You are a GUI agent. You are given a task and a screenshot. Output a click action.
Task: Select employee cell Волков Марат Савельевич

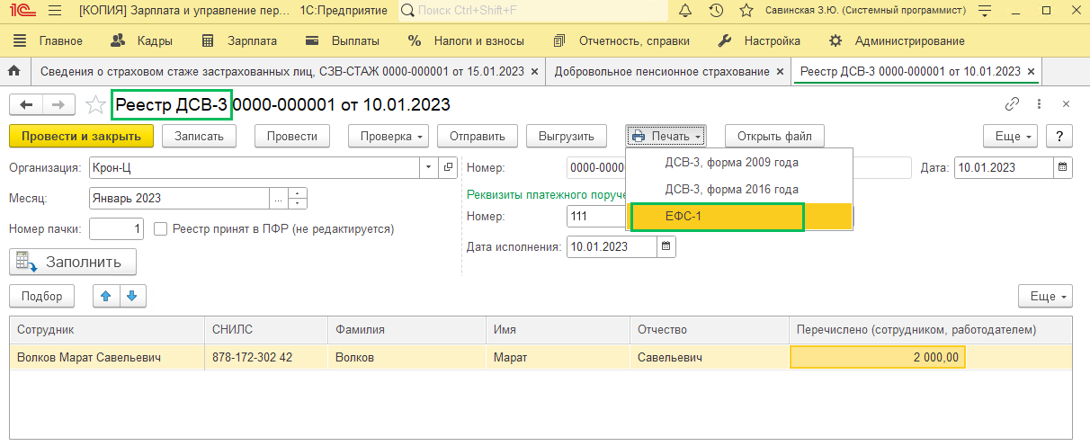107,358
